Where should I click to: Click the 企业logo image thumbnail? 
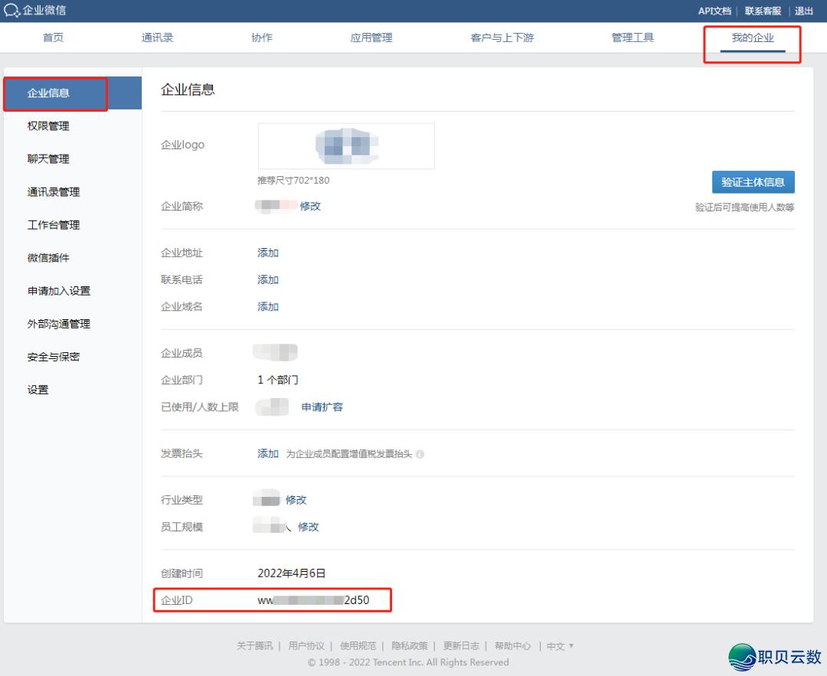tap(346, 145)
